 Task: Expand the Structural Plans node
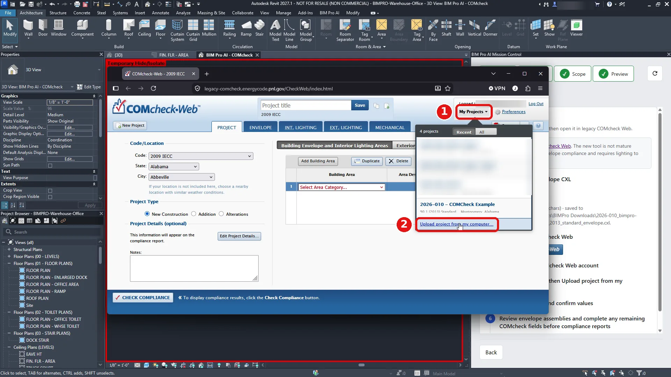pyautogui.click(x=9, y=250)
